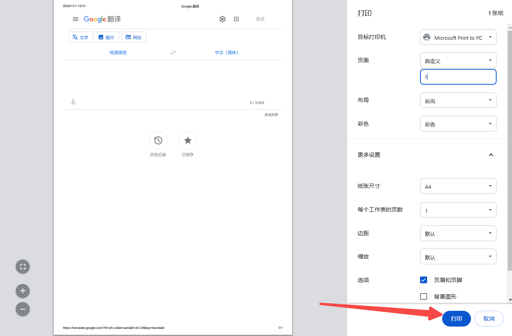Open the 每个工作表的页数 pages-per-sheet dropdown

point(458,210)
